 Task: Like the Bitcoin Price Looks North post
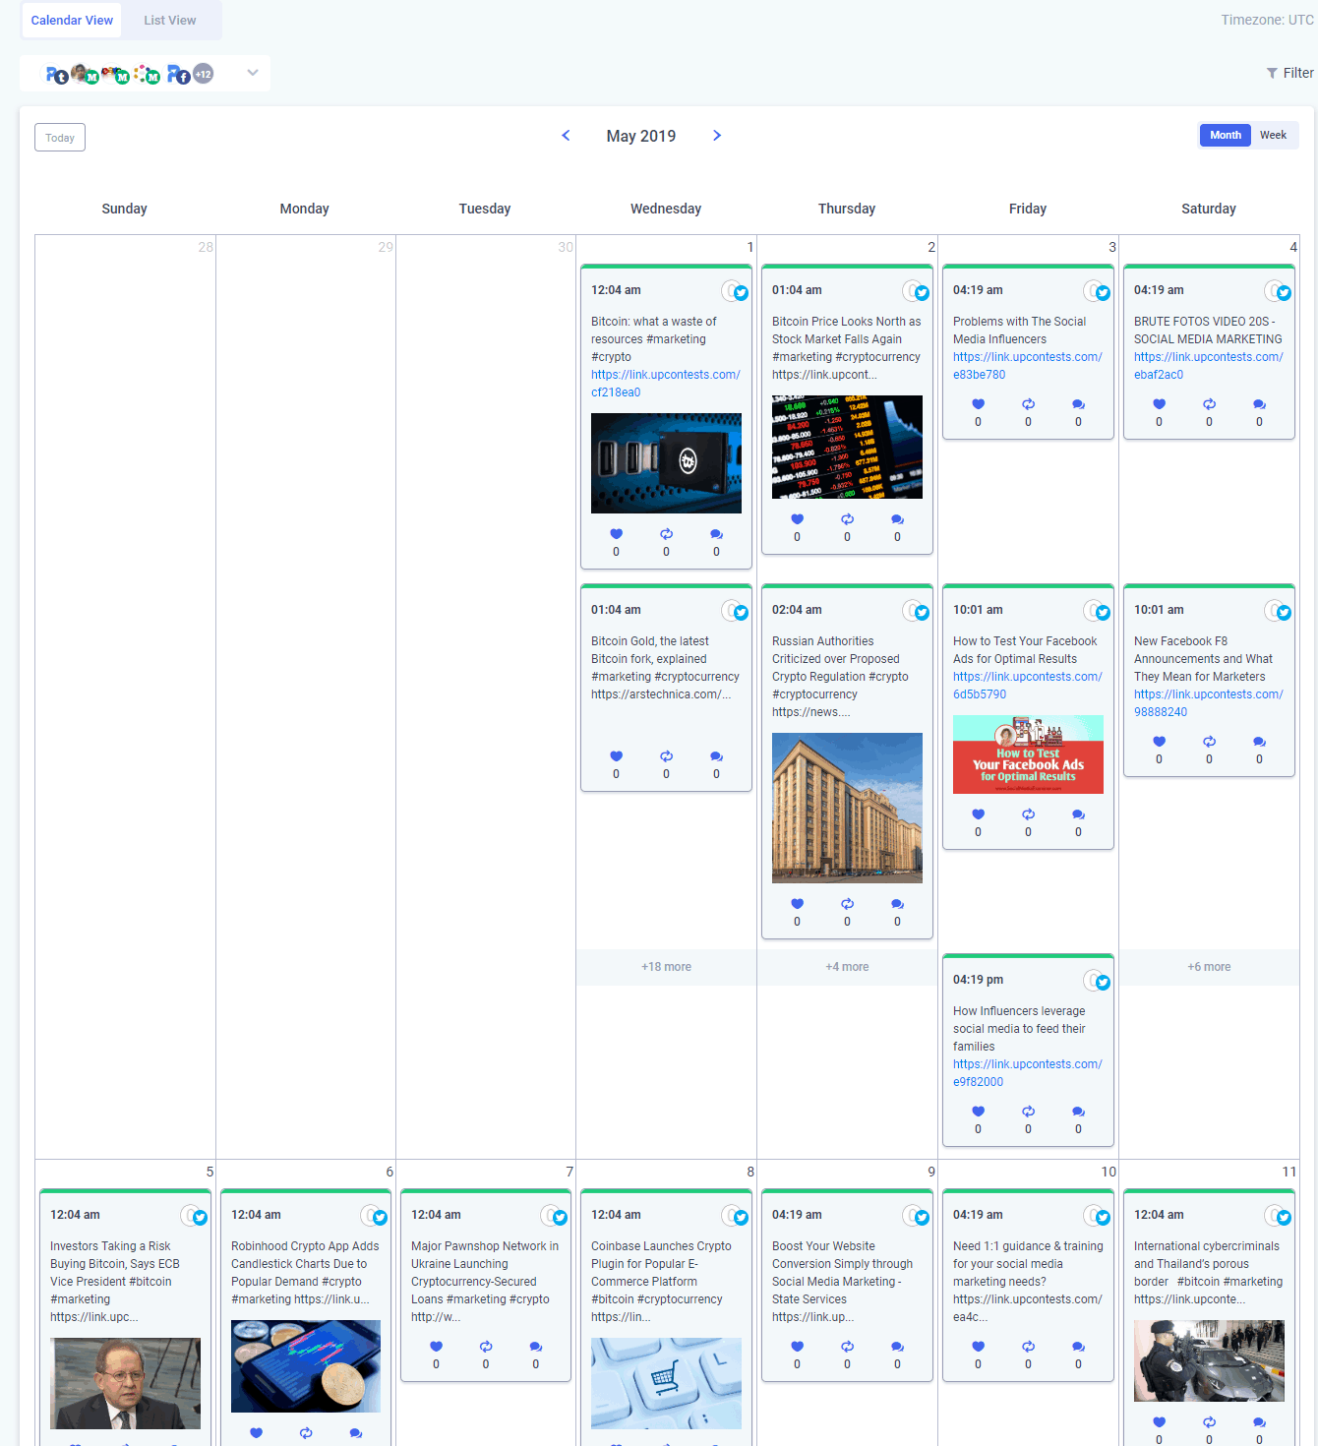[x=797, y=519]
